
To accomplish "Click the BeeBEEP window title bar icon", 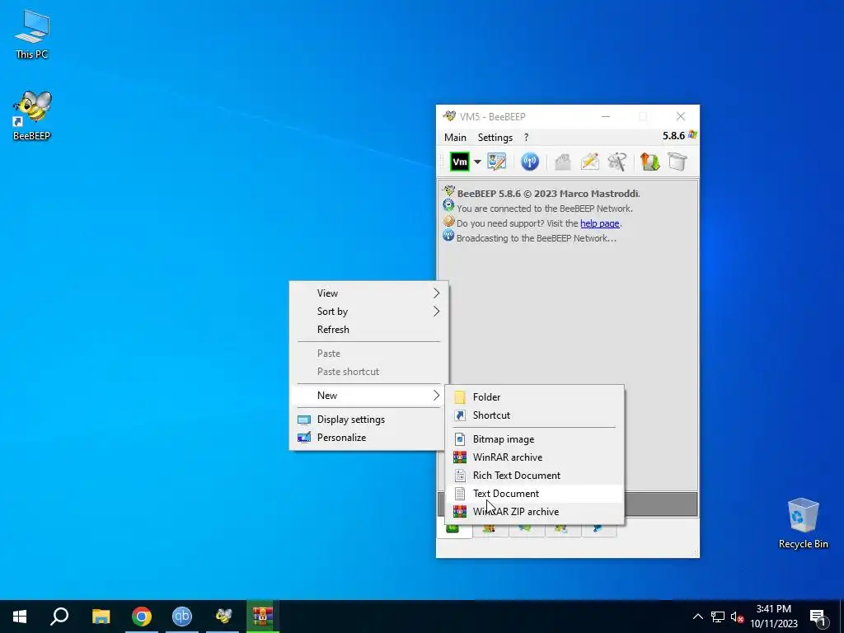I will pyautogui.click(x=449, y=115).
